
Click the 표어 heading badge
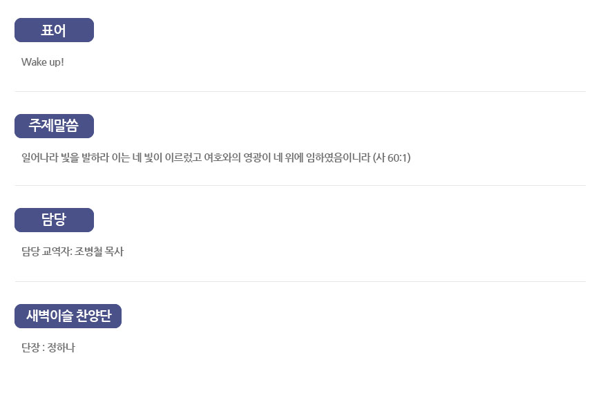[54, 30]
